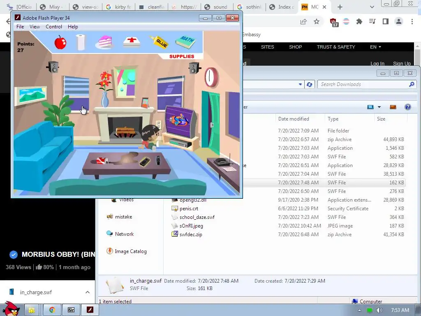Open Chrome from the taskbar
421x316 pixels.
point(52,310)
